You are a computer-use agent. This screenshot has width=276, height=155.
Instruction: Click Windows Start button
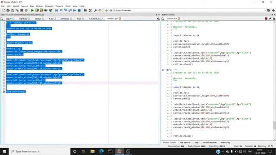[x=4, y=151]
